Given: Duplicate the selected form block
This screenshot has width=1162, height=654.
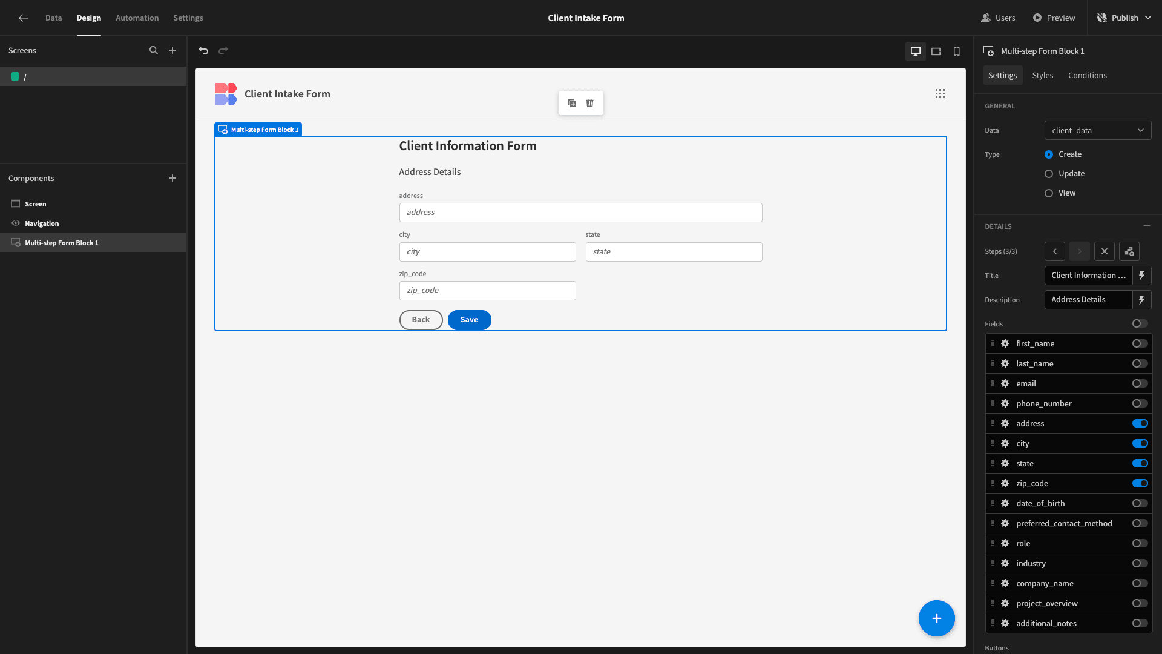Looking at the screenshot, I should (x=572, y=103).
